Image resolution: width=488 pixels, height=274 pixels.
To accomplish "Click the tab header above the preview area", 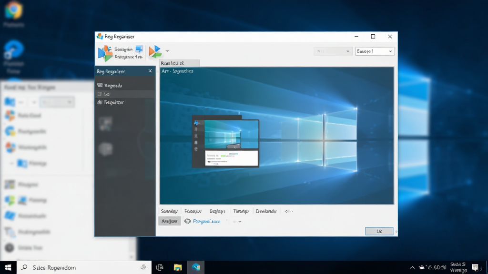I will 180,63.
